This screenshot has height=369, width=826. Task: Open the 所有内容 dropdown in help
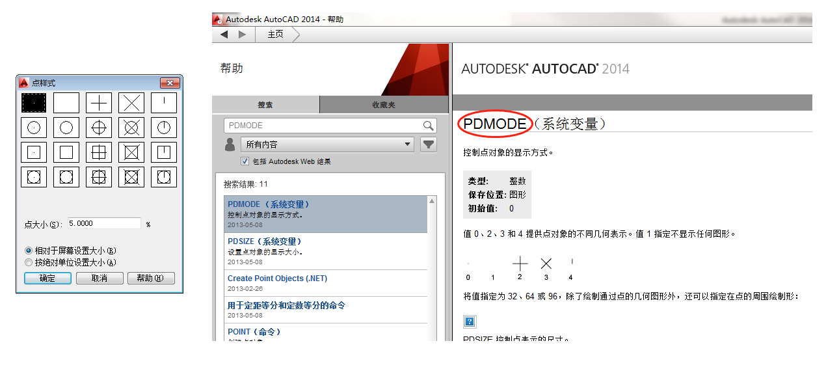pyautogui.click(x=327, y=144)
